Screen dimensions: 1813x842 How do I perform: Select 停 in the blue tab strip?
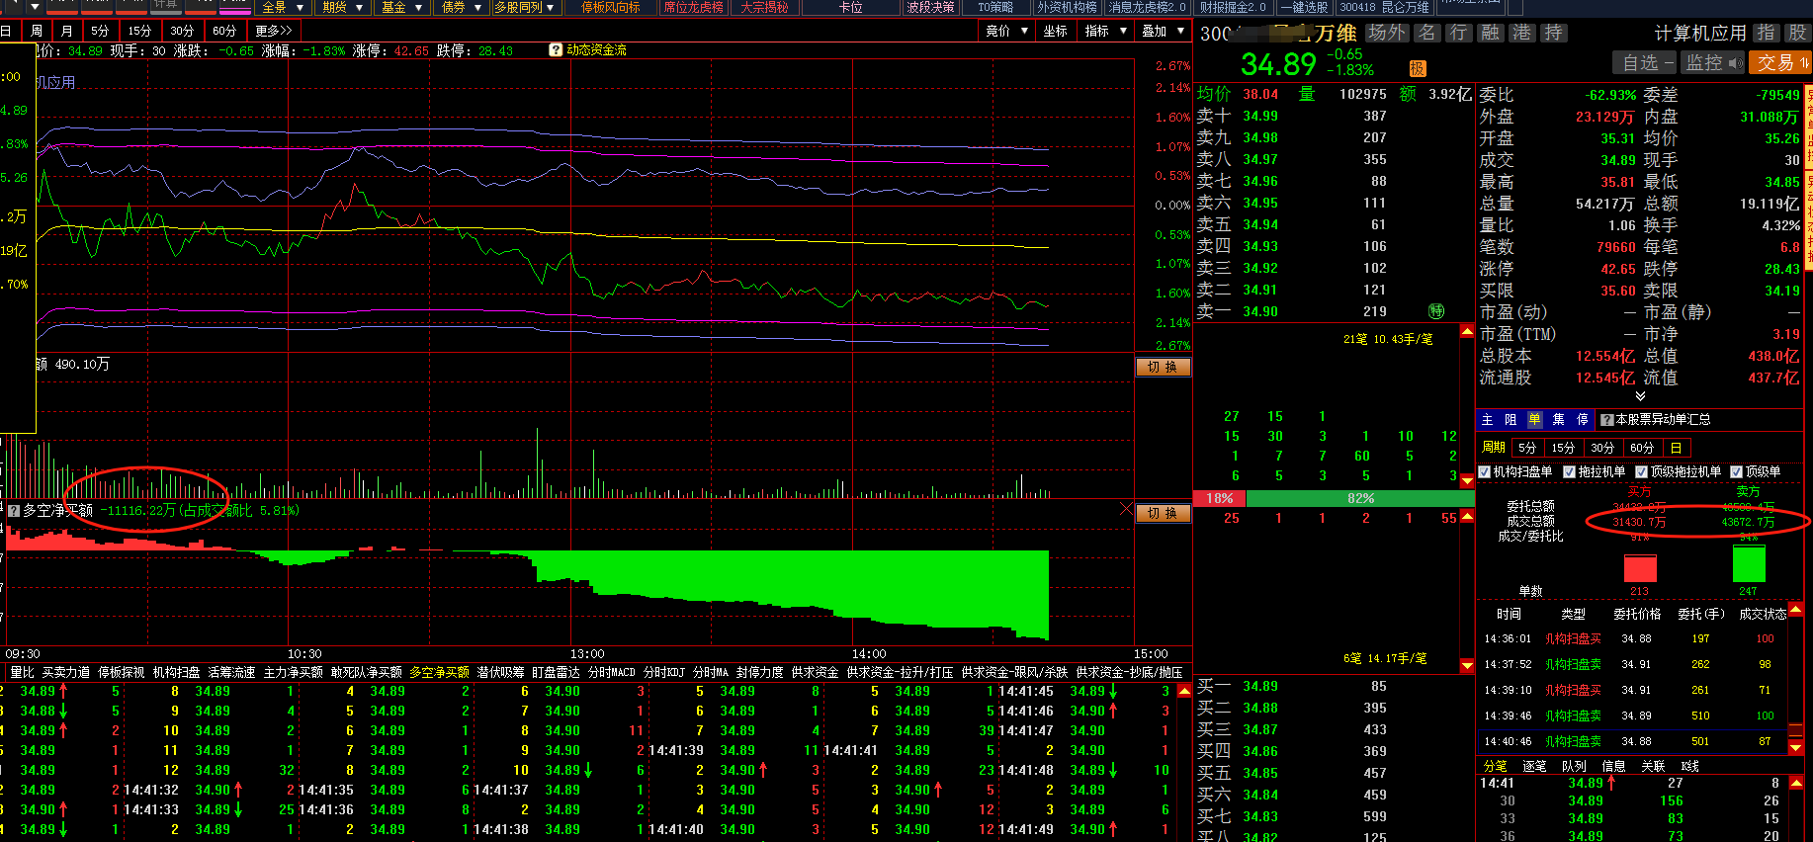[x=1582, y=420]
